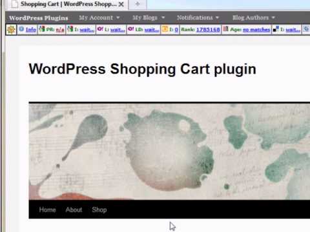Click the 'LD: wait...' link

tap(152, 30)
